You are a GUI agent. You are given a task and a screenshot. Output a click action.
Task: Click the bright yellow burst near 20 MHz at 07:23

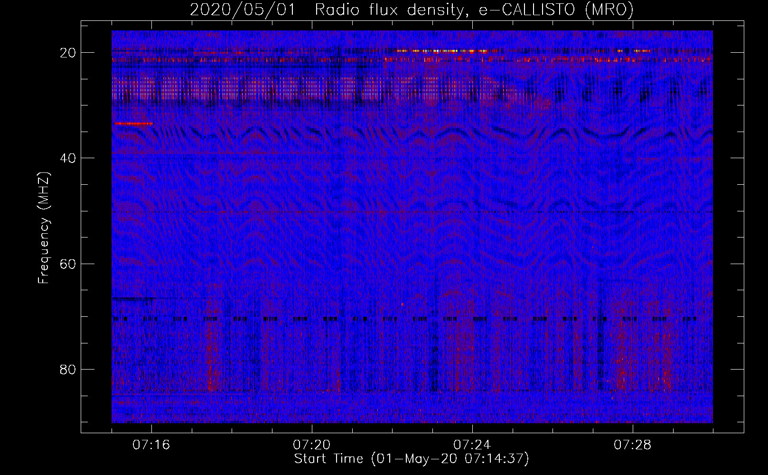441,51
